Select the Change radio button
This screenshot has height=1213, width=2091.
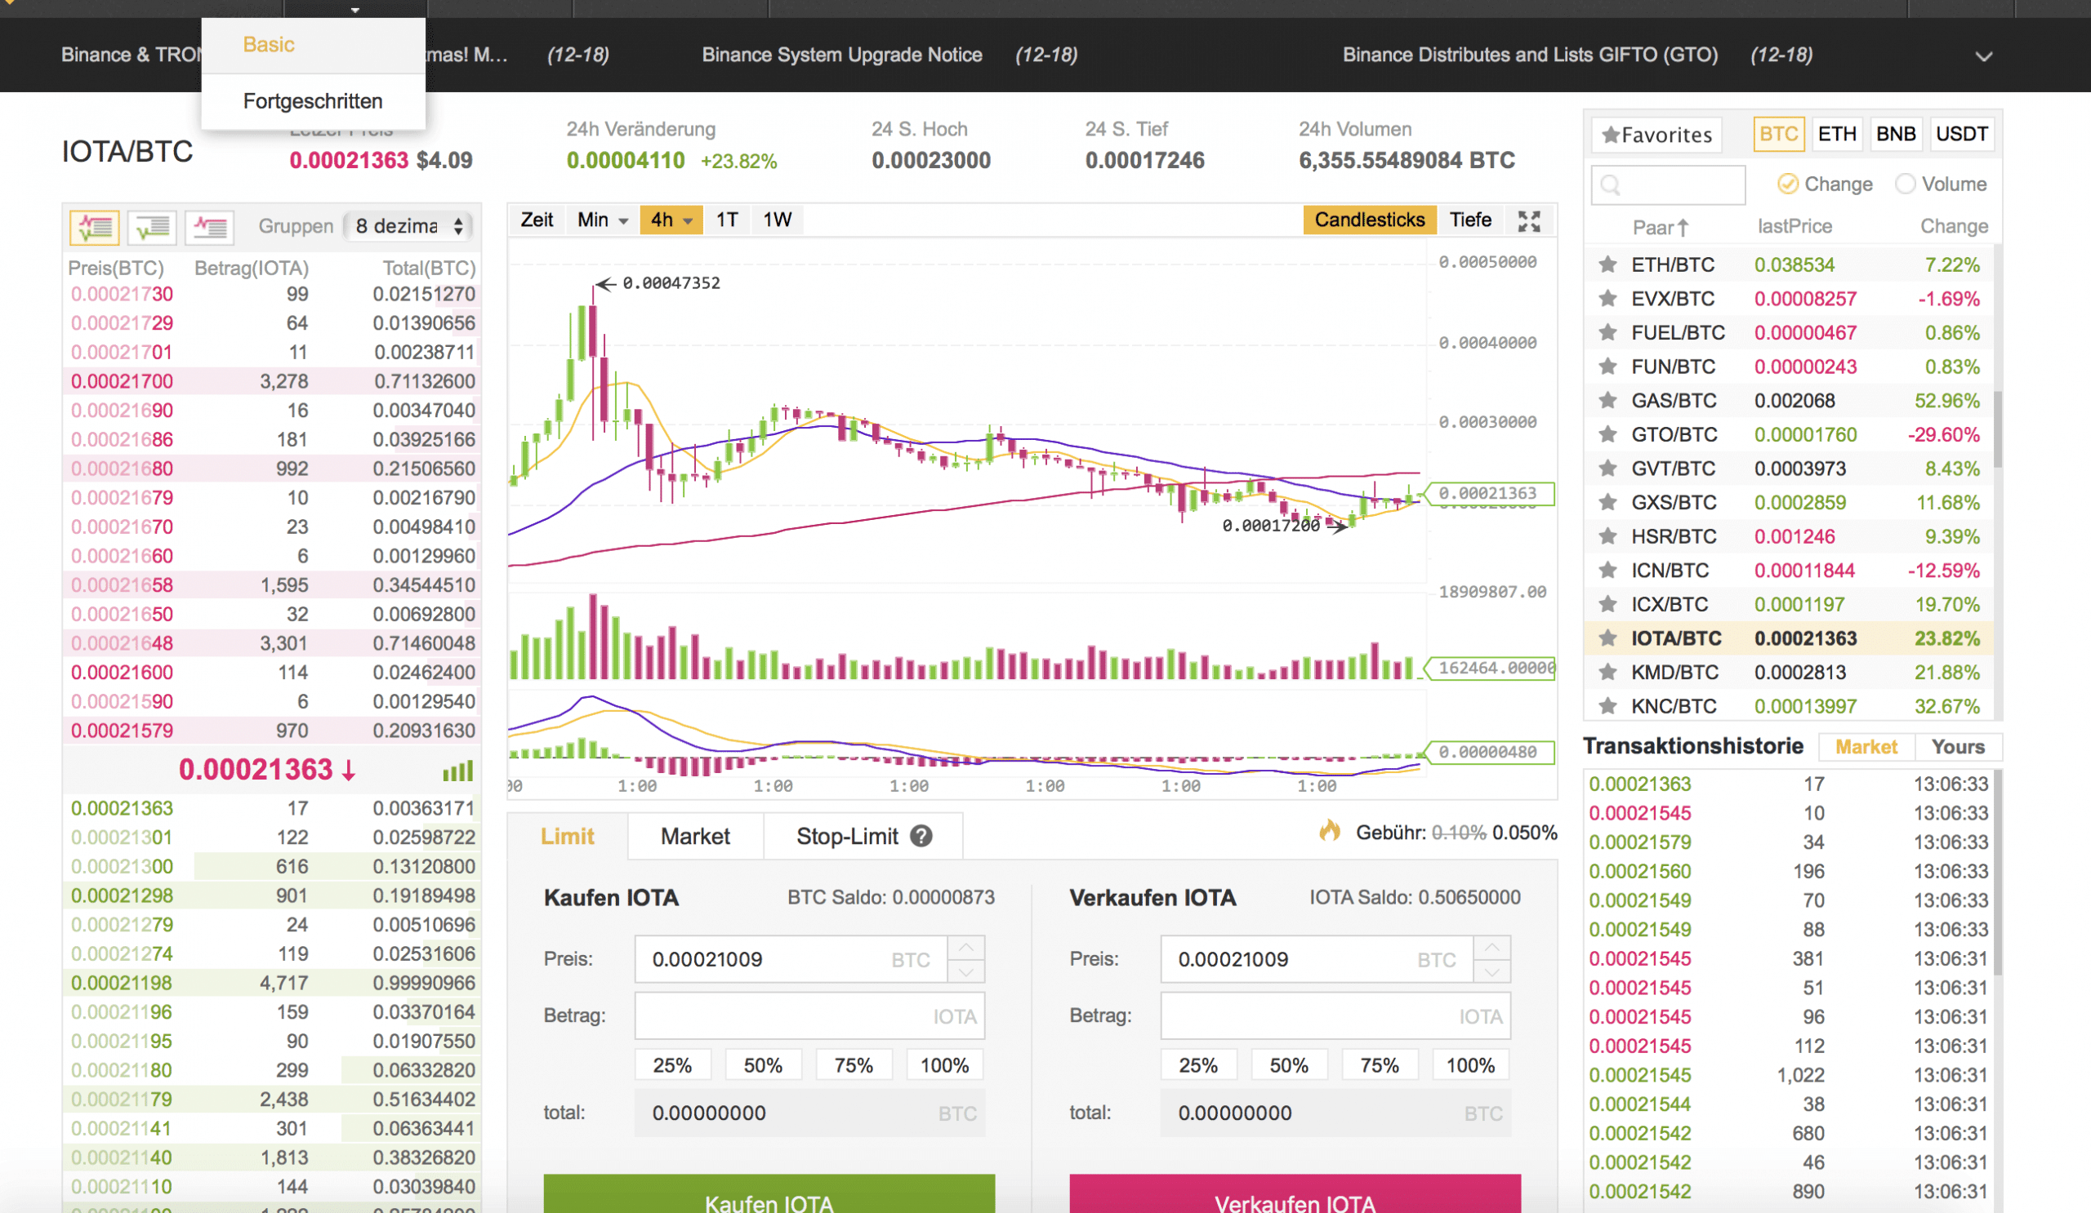tap(1787, 184)
